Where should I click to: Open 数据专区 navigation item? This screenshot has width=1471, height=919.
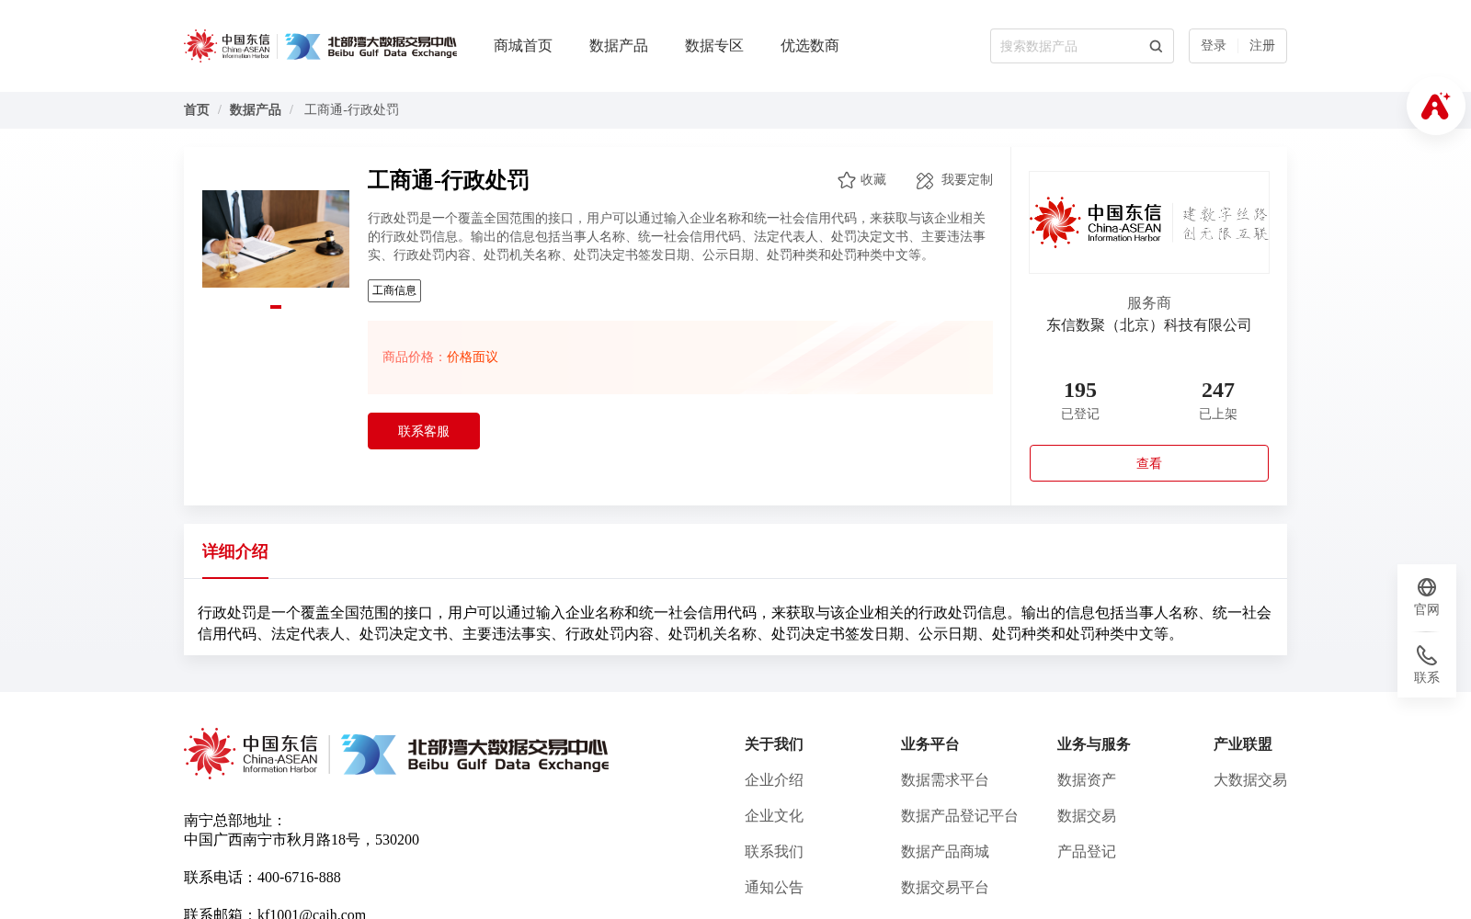(x=714, y=46)
